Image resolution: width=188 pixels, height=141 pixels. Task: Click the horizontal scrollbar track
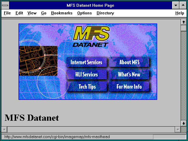91,129
